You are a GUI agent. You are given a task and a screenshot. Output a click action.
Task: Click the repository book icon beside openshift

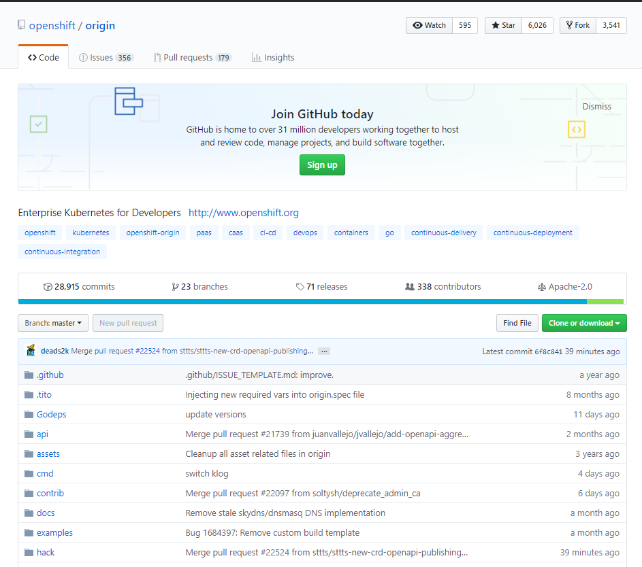21,25
